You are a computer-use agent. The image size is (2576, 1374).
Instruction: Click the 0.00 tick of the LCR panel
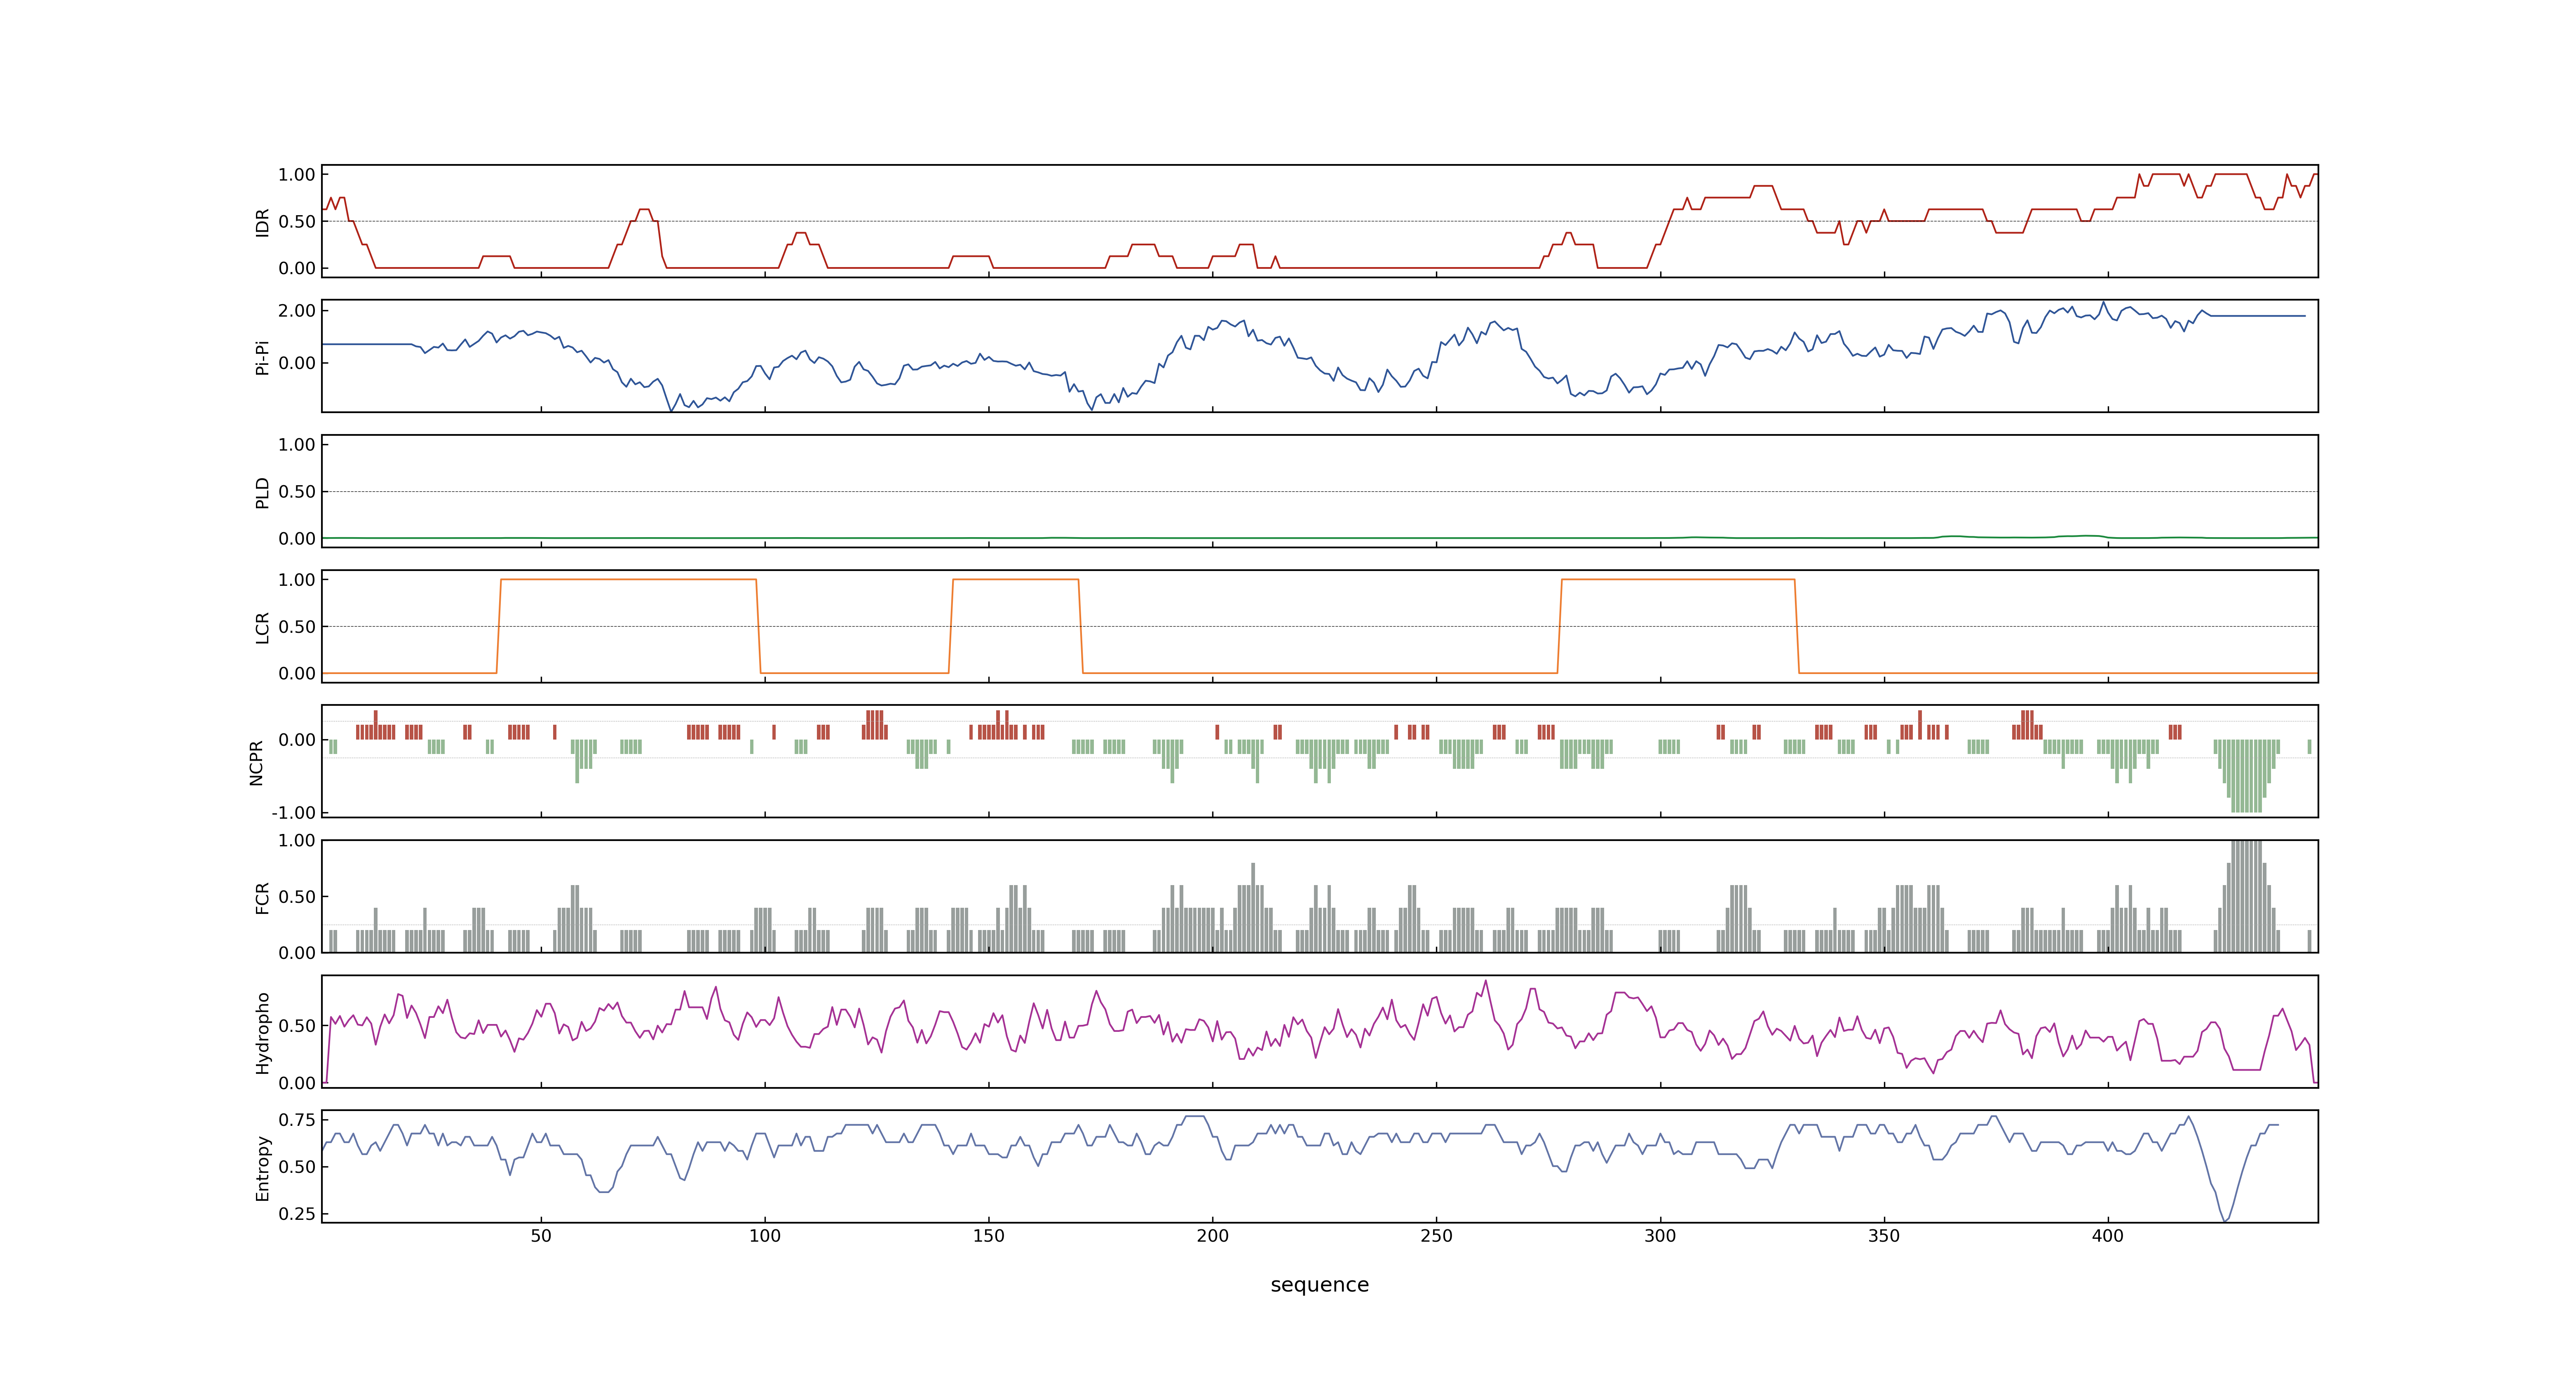[297, 674]
